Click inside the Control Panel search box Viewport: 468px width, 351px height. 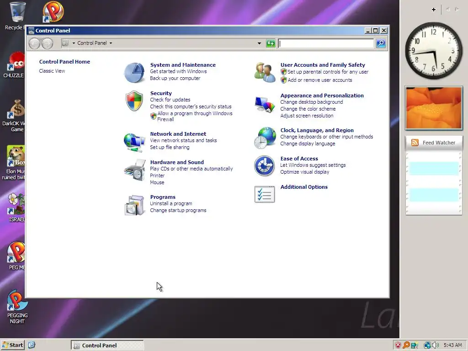(x=325, y=43)
